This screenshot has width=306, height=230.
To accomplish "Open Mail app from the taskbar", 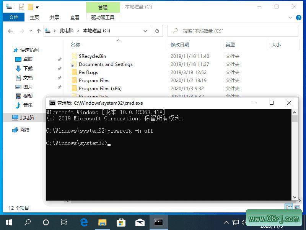I will click(140, 222).
